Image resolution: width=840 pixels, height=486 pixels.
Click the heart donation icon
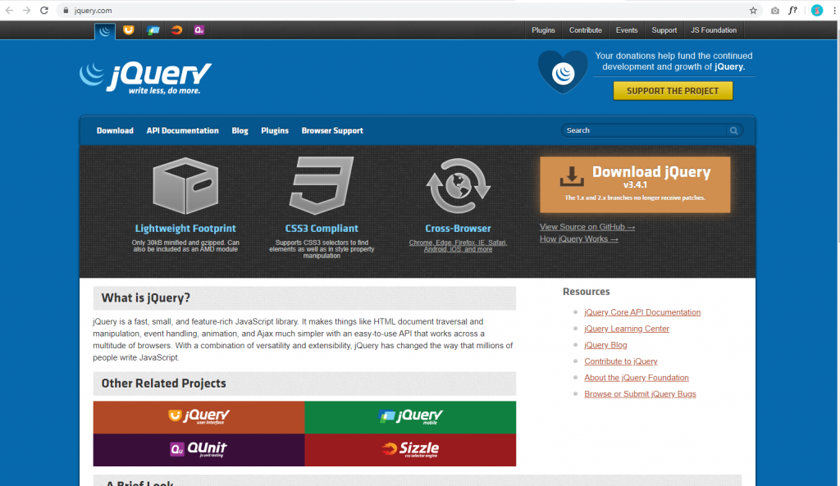[x=563, y=72]
